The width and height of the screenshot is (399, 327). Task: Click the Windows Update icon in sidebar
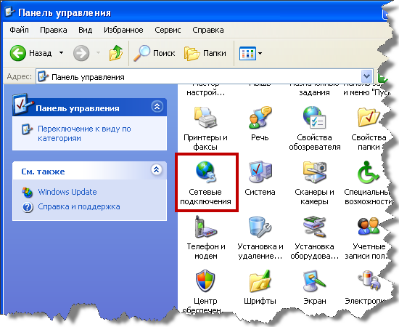pos(28,193)
